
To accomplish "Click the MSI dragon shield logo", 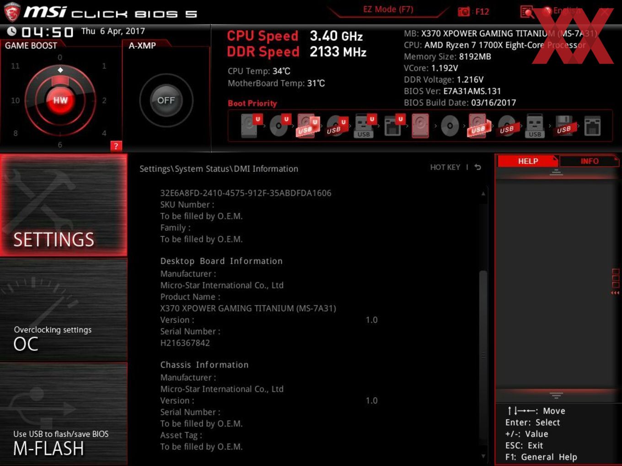I will pyautogui.click(x=12, y=12).
